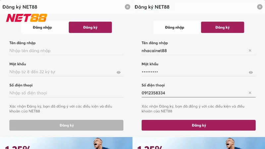Click the empty Mật khẩu input field
Image resolution: width=265 pixels, height=149 pixels.
click(x=61, y=72)
